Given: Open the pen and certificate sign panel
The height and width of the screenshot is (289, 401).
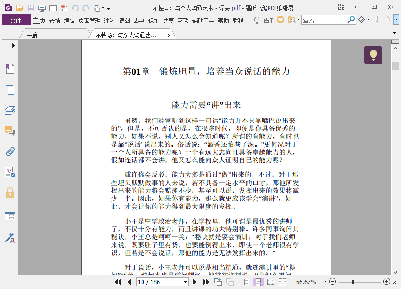Looking at the screenshot, I should click(10, 238).
